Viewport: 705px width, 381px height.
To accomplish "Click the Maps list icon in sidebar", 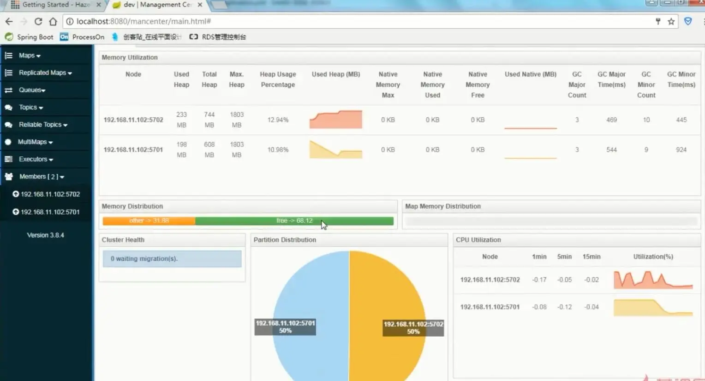I will point(8,55).
